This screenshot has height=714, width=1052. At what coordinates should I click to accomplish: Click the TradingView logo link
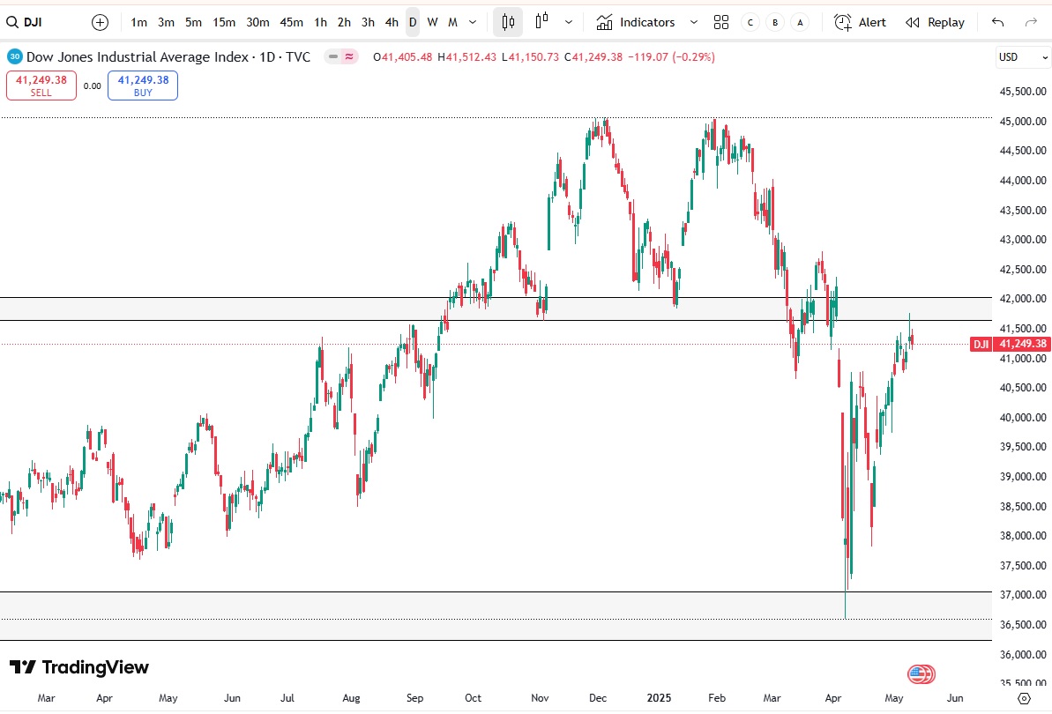click(x=79, y=667)
